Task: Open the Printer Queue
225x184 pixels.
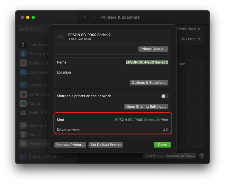Action: pyautogui.click(x=153, y=49)
